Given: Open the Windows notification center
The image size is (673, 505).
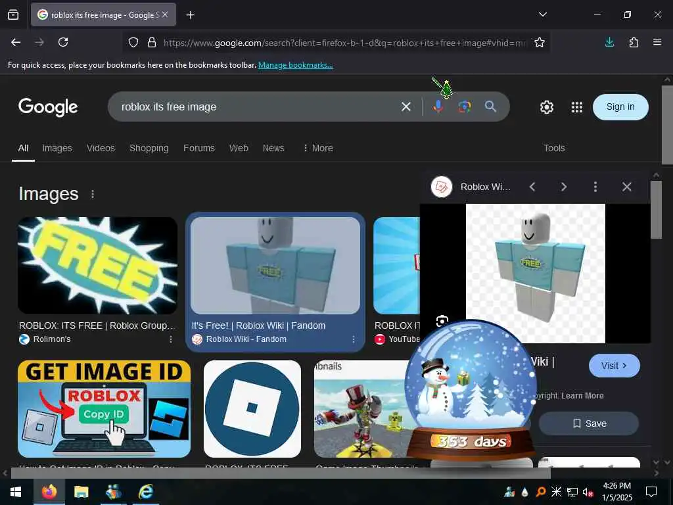Looking at the screenshot, I should click(651, 492).
